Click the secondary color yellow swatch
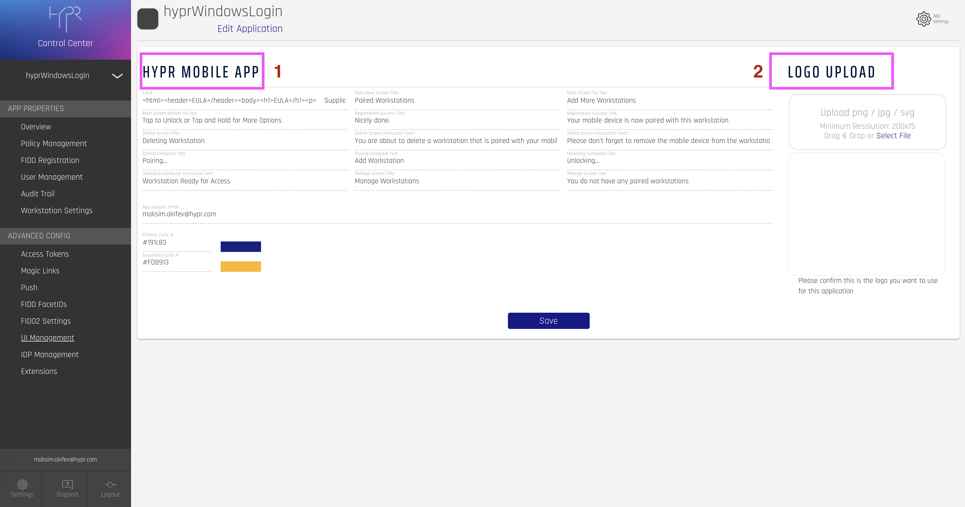The image size is (965, 507). (x=241, y=267)
